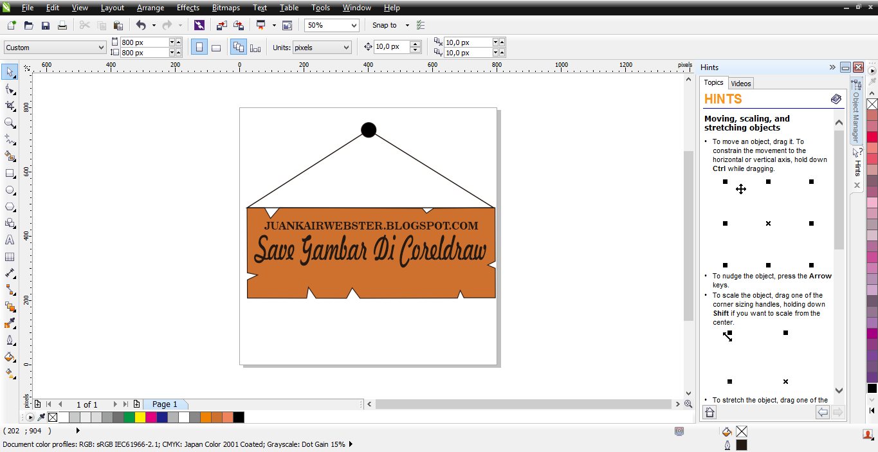Toggle apply page layout to all pages
This screenshot has height=452, width=878.
tap(238, 47)
